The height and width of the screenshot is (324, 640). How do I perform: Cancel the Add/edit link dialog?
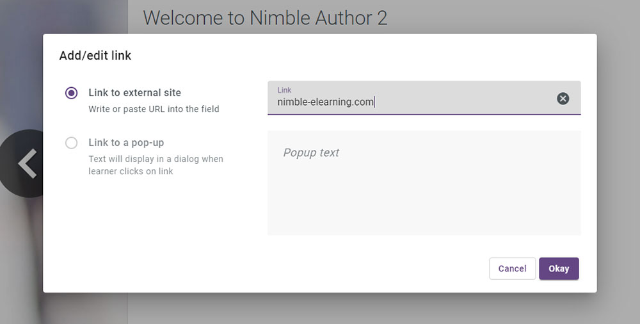(x=512, y=268)
